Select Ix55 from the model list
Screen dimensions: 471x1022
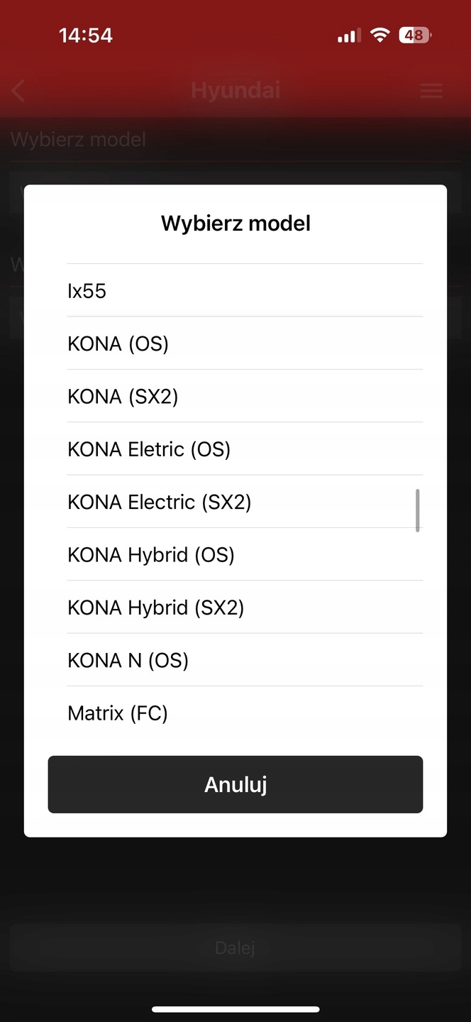pos(245,290)
